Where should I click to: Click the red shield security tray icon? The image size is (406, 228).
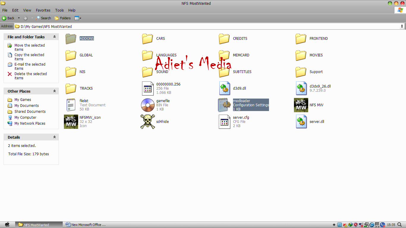(355, 225)
